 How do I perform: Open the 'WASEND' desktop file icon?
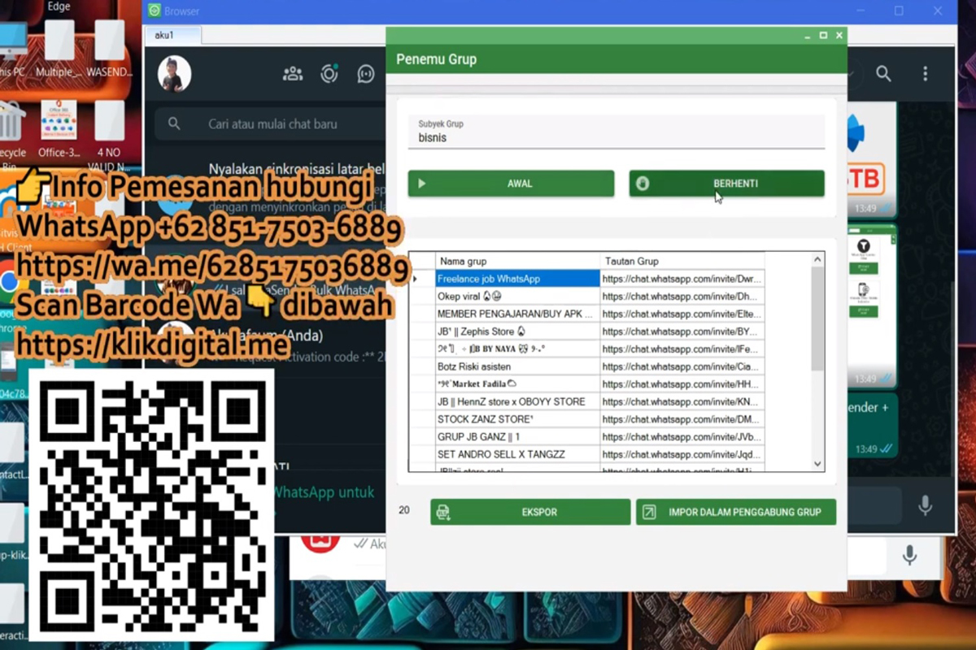click(x=109, y=50)
